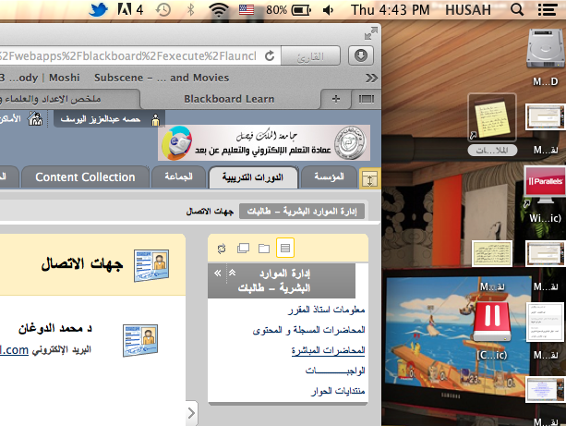Open the Wi-Fi status menu

219,10
